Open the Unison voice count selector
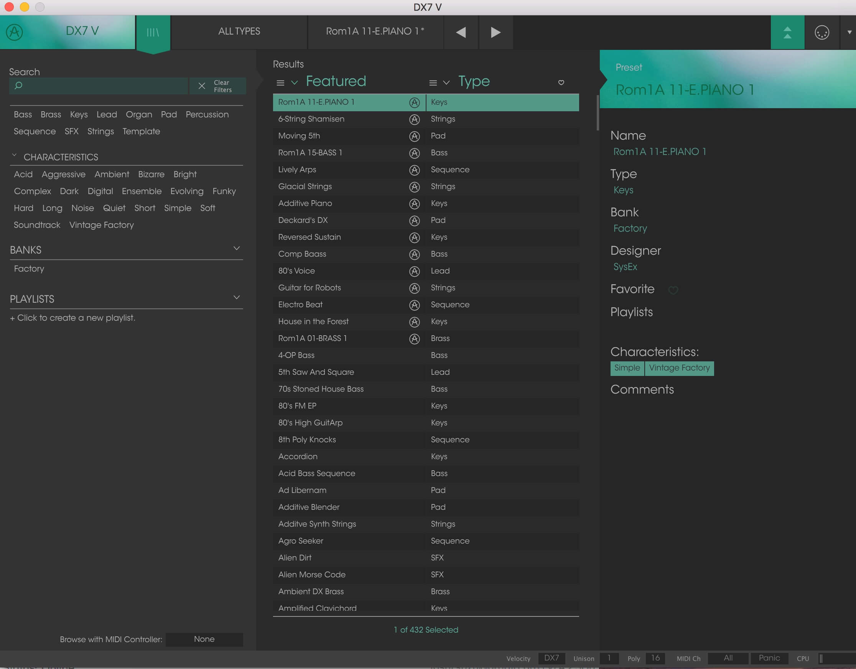 click(609, 658)
